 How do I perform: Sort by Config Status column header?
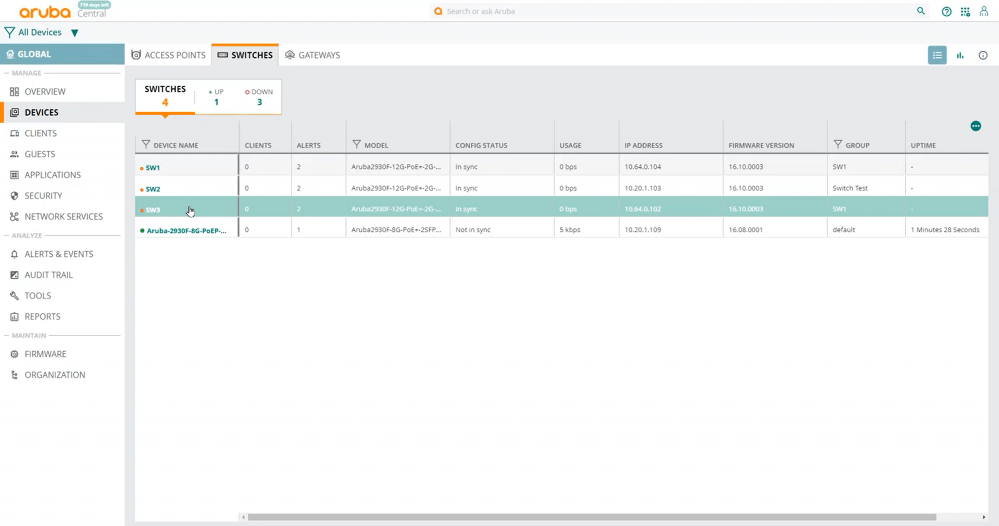pyautogui.click(x=481, y=145)
